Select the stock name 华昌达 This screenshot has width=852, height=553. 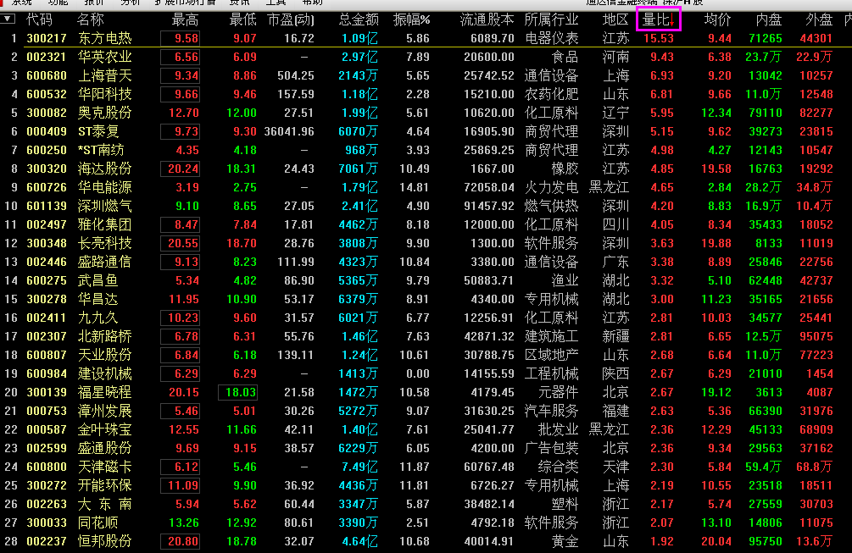click(97, 299)
